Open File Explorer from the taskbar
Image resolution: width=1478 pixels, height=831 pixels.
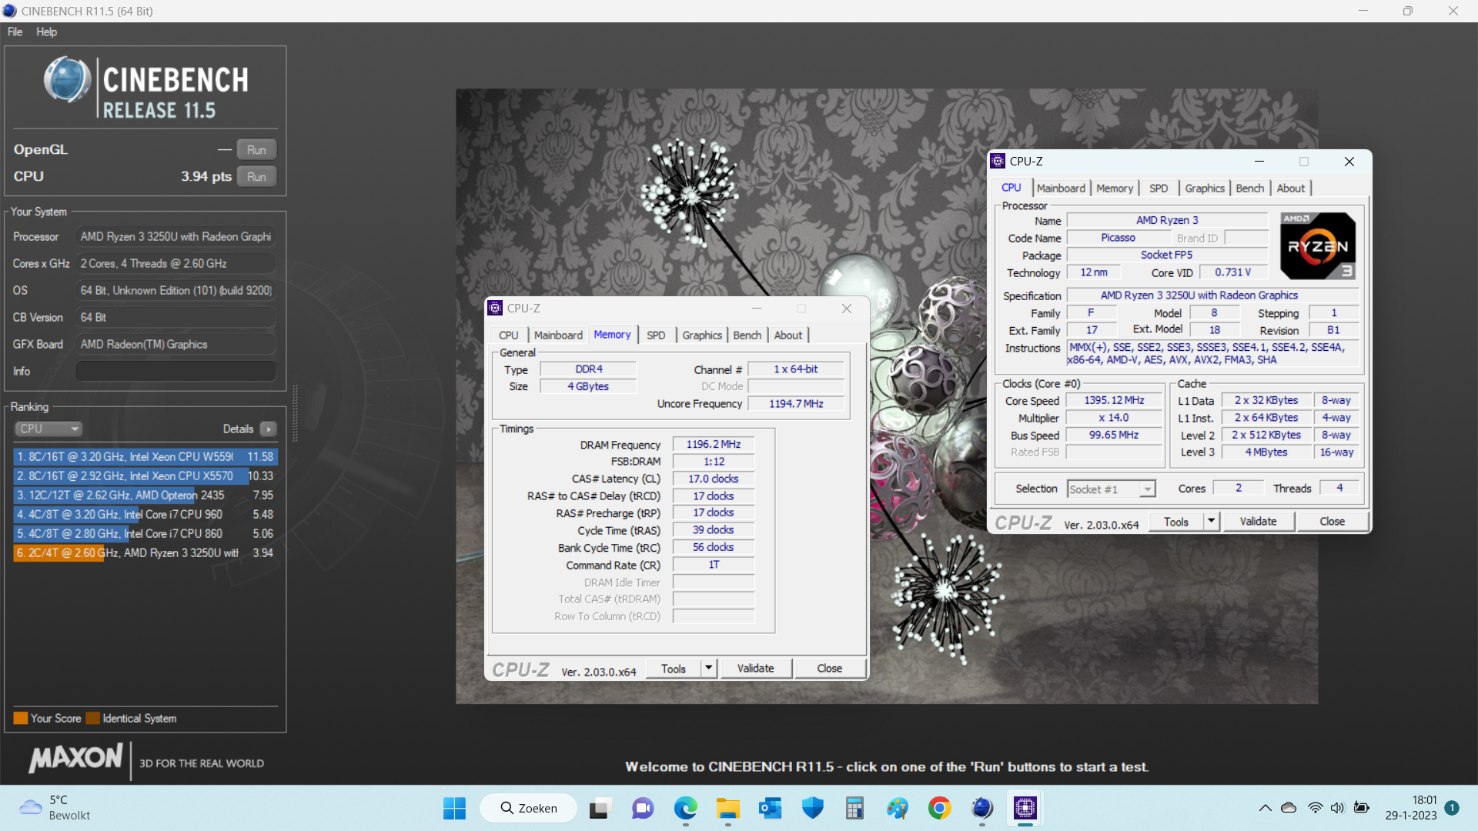727,809
